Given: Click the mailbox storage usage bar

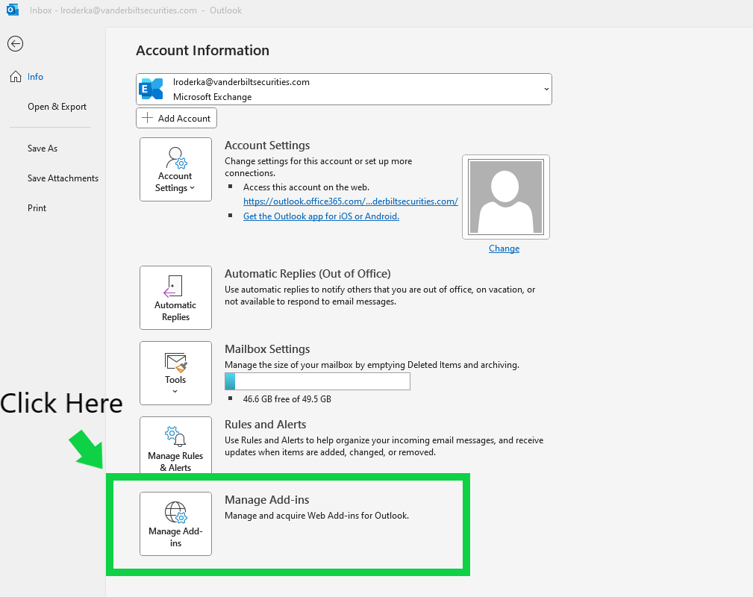Looking at the screenshot, I should (317, 381).
